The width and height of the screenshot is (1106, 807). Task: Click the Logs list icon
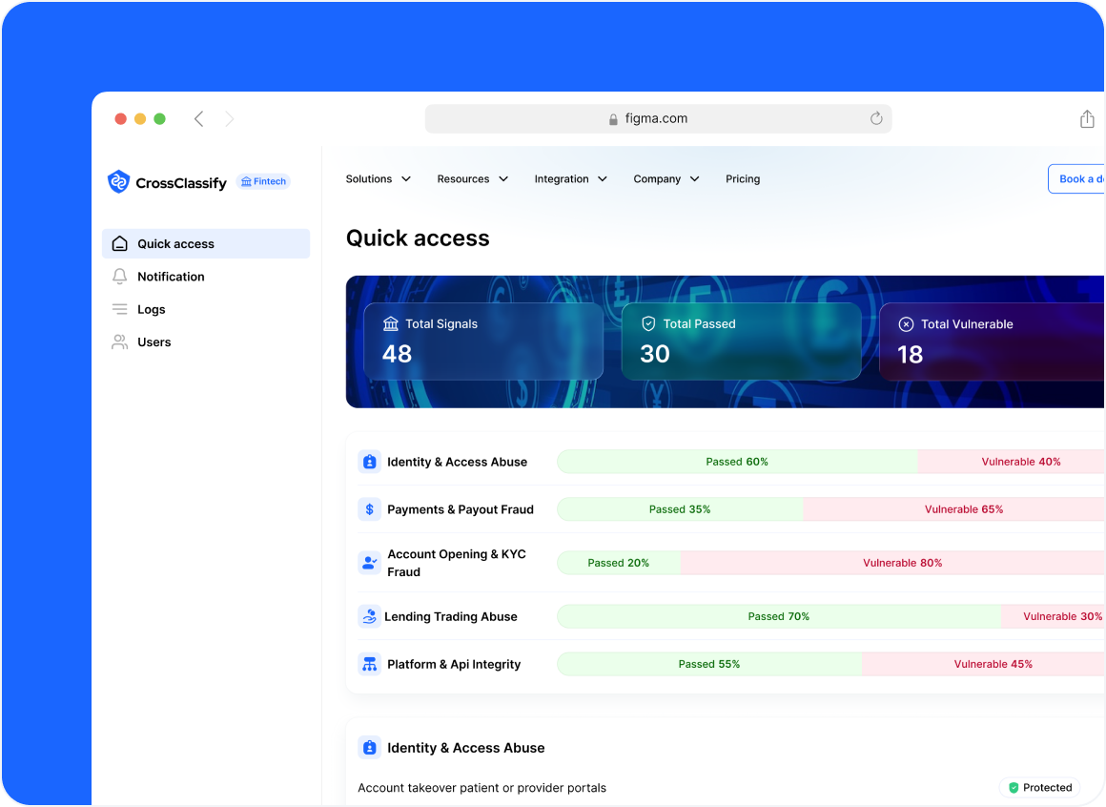[120, 309]
